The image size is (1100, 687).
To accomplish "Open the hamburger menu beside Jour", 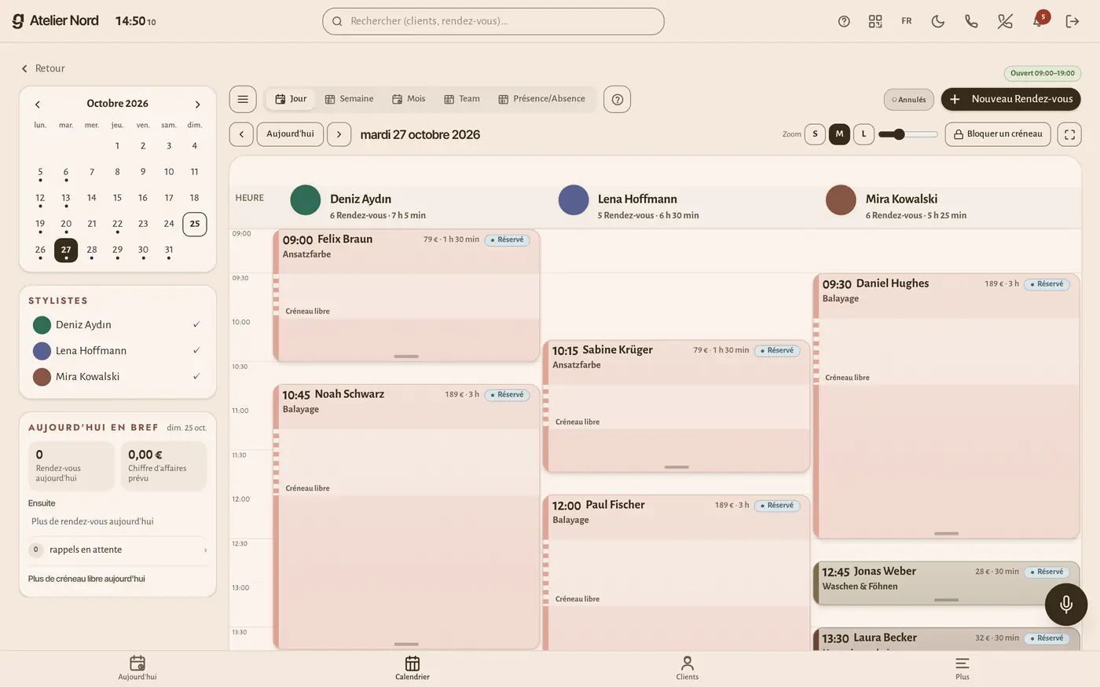I will [243, 99].
